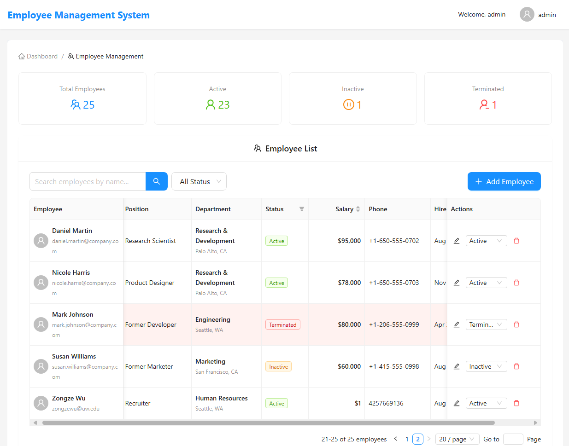Click edit pencil for Mark Johnson
Screen dimensions: 569x446
[x=457, y=324]
